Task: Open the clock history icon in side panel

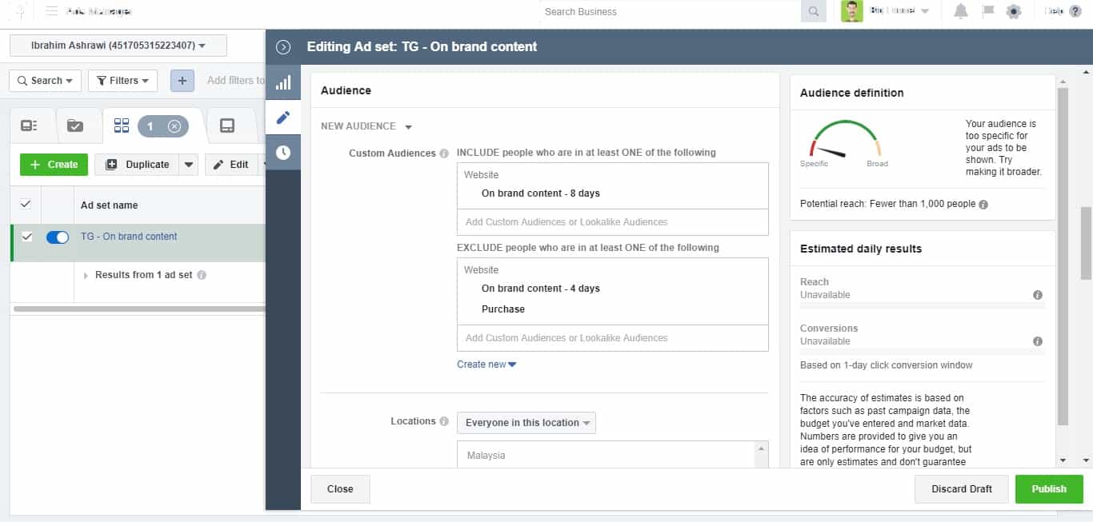Action: point(283,153)
